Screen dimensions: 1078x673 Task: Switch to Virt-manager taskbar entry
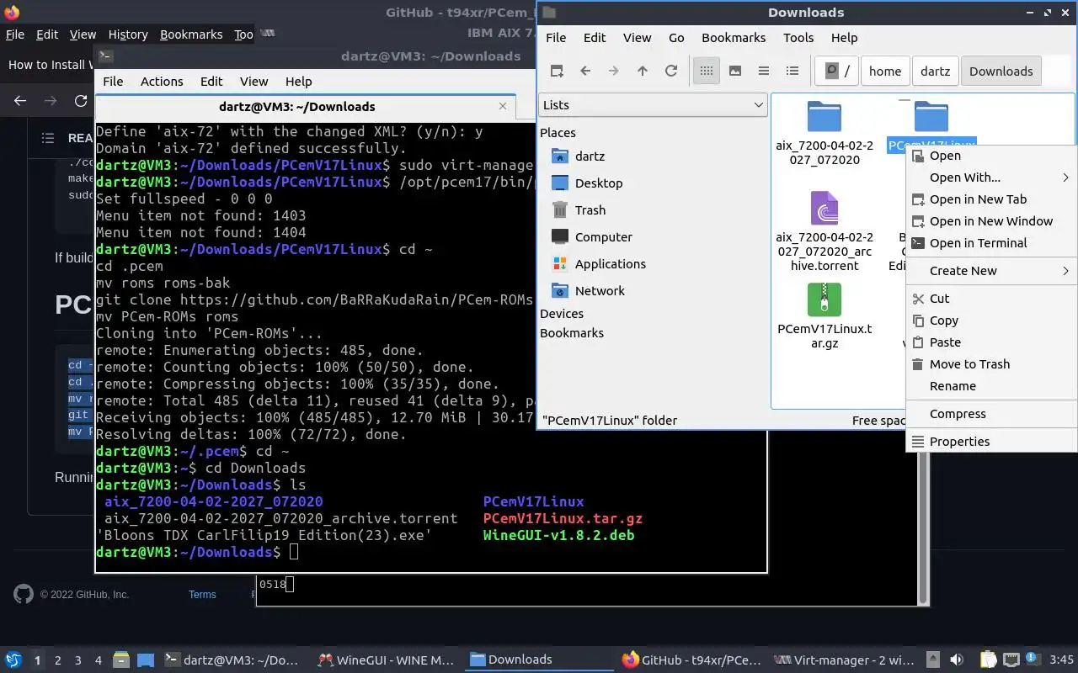pos(842,660)
